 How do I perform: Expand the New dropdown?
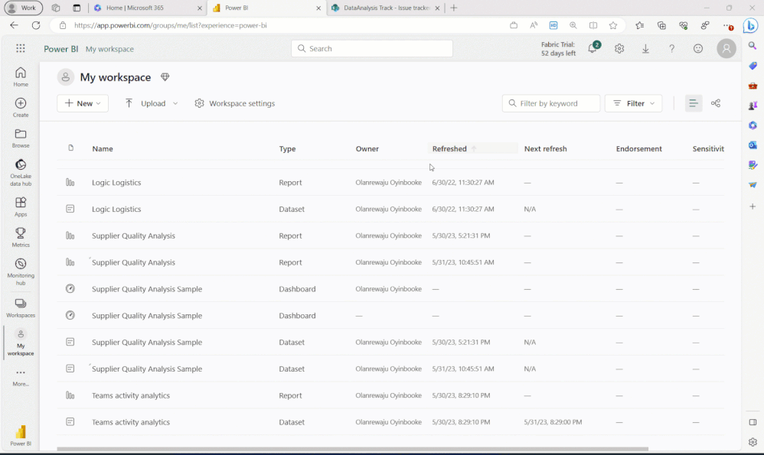point(83,103)
